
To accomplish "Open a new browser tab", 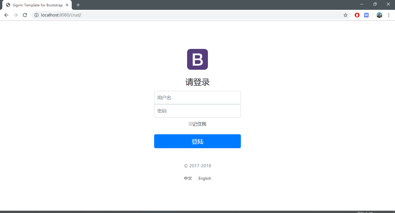I will coord(78,5).
